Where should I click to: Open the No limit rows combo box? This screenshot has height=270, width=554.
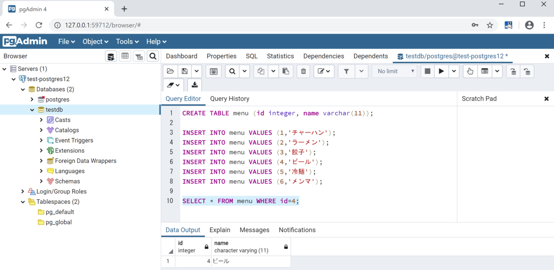(x=395, y=71)
